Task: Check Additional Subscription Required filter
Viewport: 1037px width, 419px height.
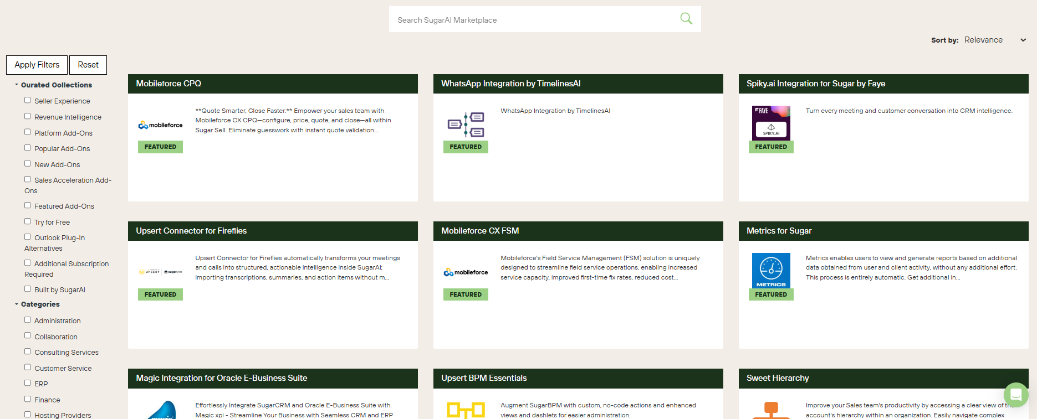Action: [x=28, y=263]
